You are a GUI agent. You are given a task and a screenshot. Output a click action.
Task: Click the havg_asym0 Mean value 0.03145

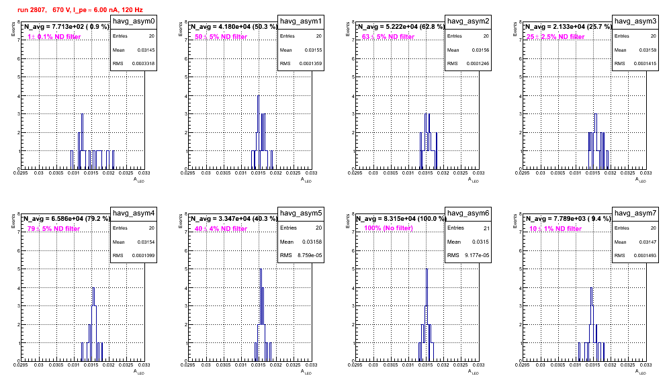point(146,50)
